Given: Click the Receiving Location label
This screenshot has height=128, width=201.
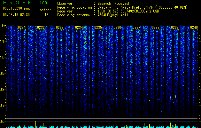Looking at the screenshot, I should click(x=74, y=7).
